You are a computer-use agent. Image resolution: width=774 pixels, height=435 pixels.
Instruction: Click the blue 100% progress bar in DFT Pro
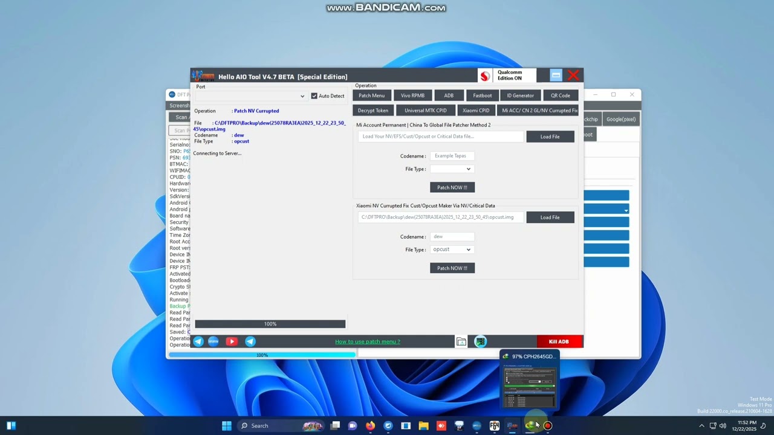click(262, 355)
